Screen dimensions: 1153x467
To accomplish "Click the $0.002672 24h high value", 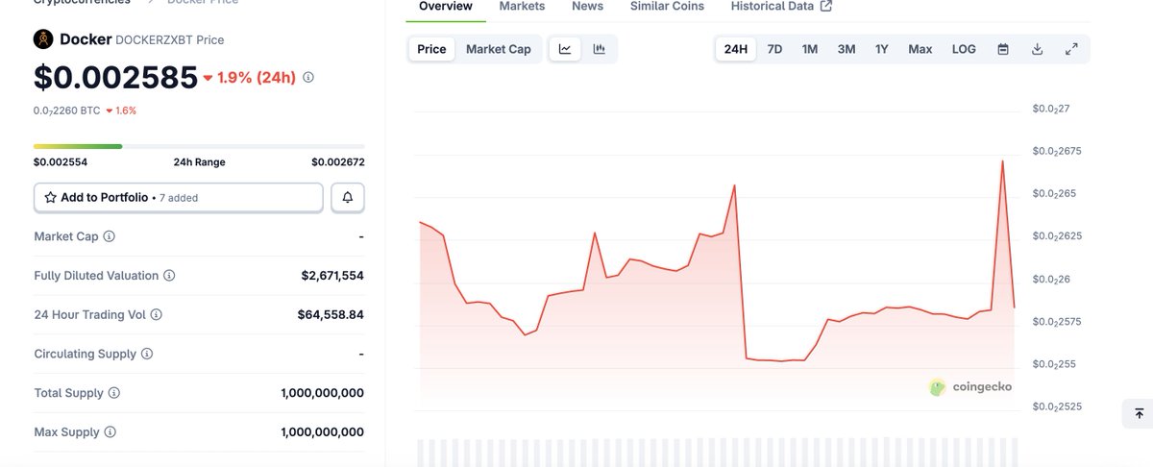I will point(338,162).
